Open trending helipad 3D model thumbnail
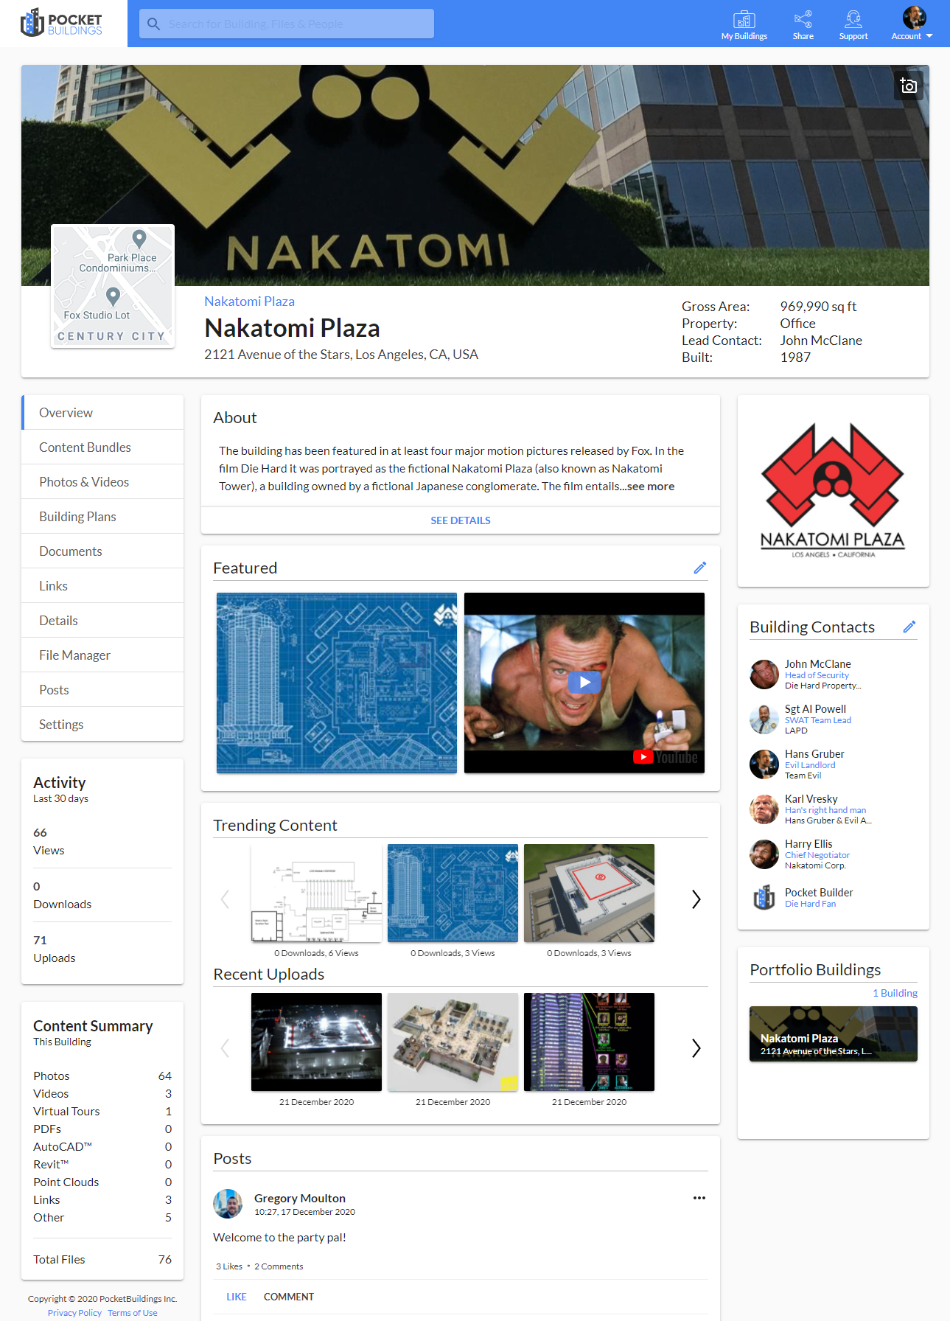 (x=589, y=893)
